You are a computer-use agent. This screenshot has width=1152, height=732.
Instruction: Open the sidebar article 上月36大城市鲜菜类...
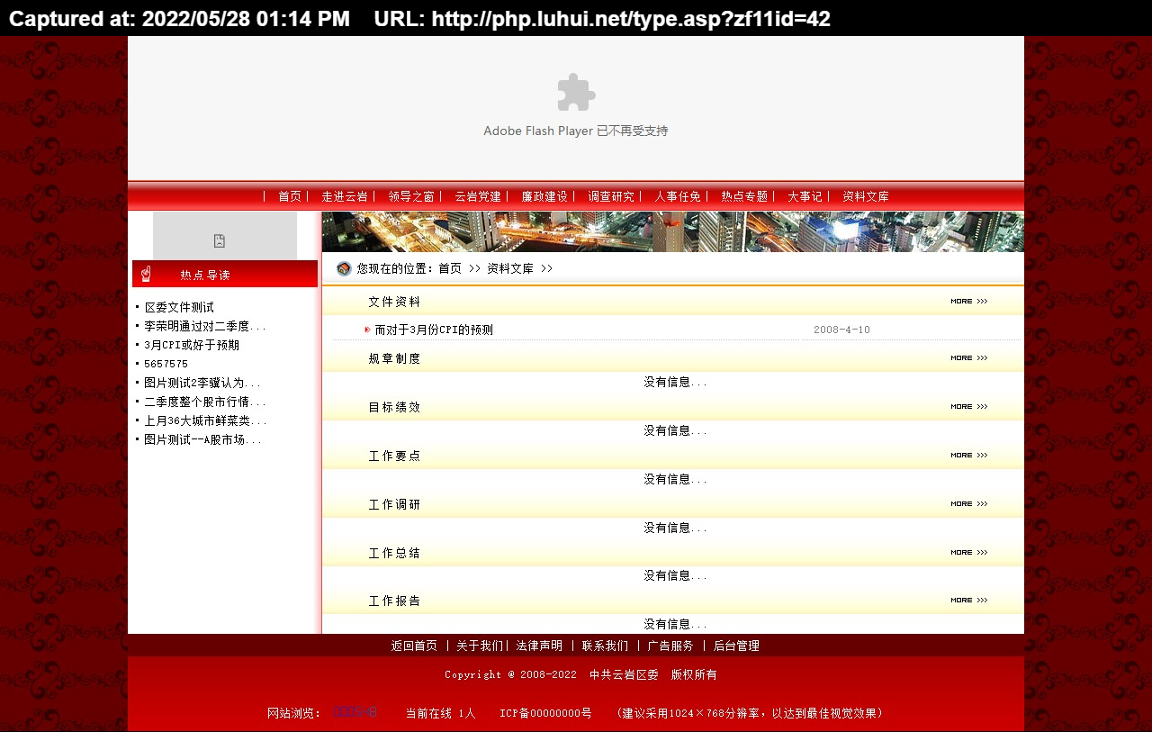tap(205, 420)
